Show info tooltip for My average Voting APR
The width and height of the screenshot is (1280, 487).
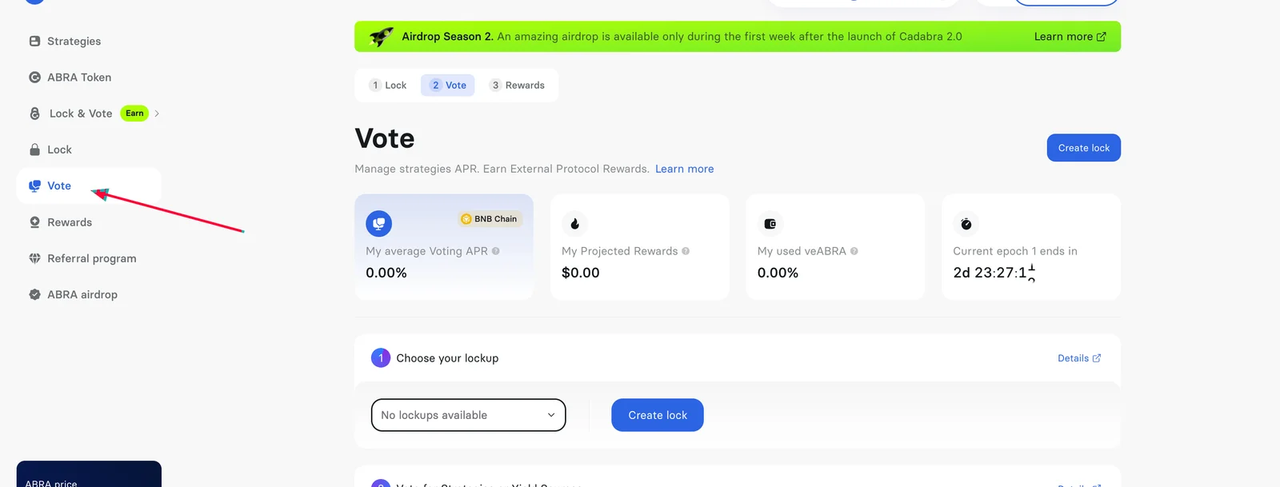point(496,251)
